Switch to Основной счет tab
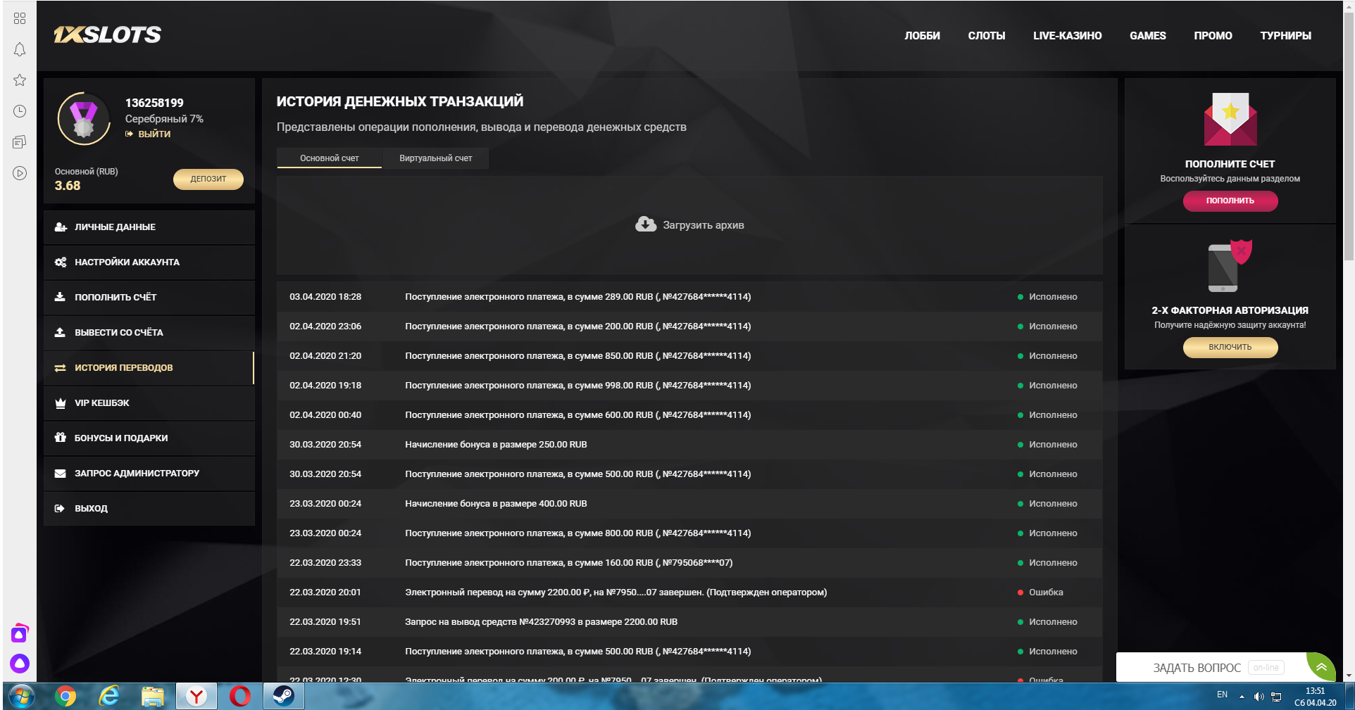 coord(329,158)
